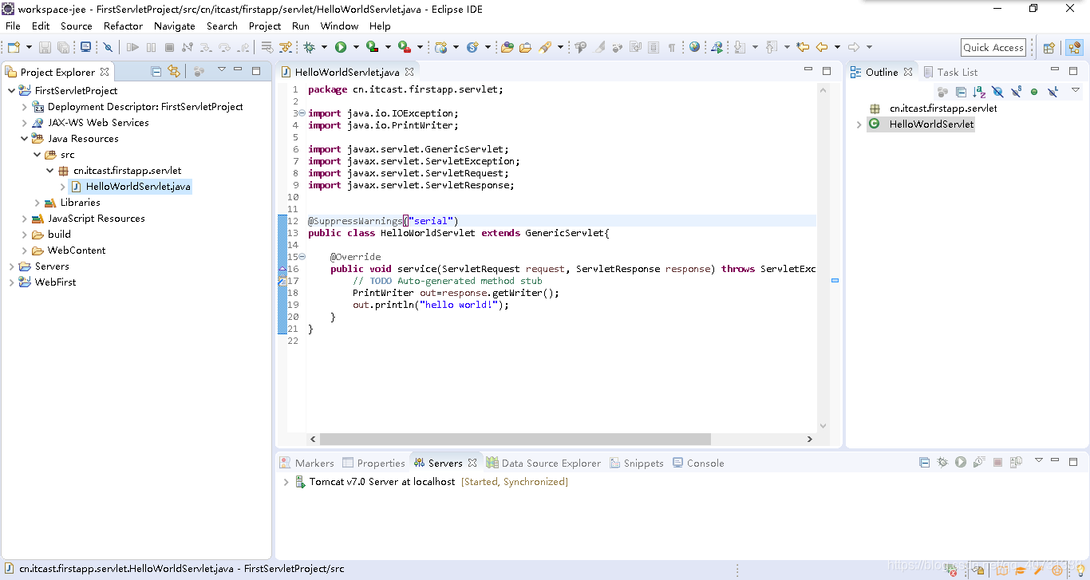1090x580 pixels.
Task: Click the Open Web Browser globe icon
Action: (694, 47)
